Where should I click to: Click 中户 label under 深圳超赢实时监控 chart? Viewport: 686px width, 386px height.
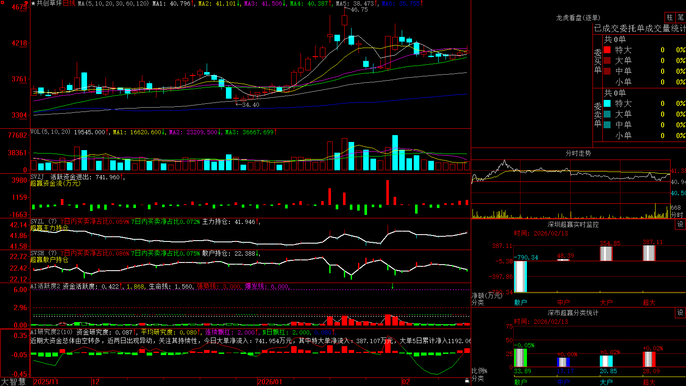563,302
